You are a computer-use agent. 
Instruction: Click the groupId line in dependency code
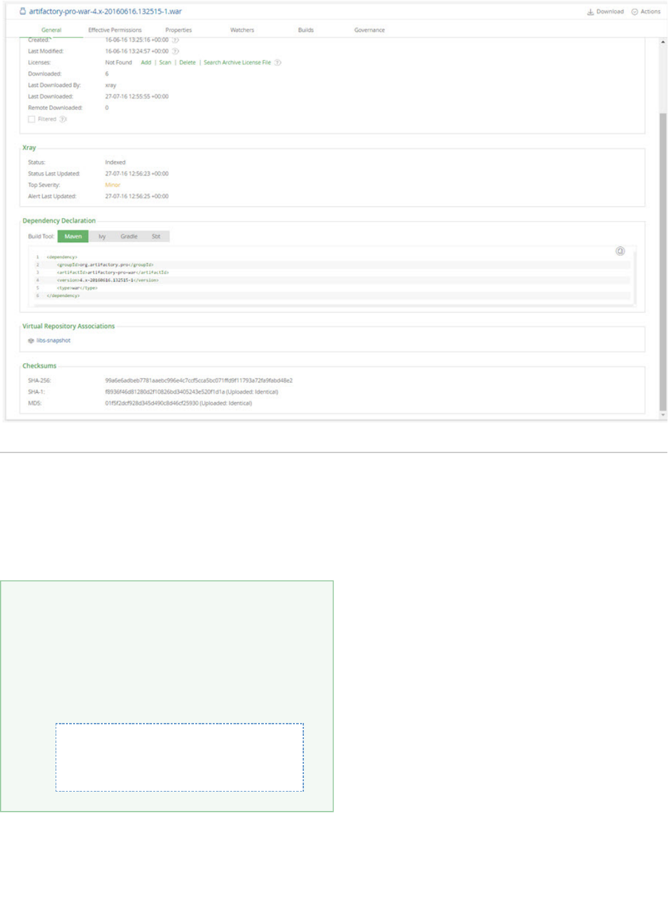coord(105,265)
